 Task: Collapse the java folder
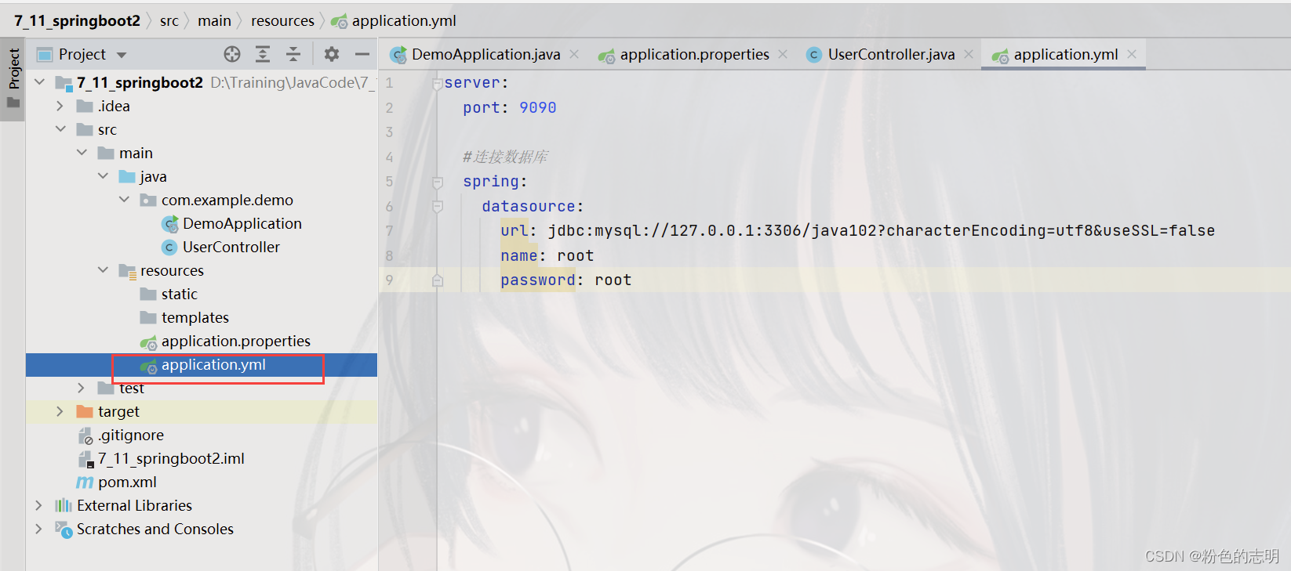click(x=103, y=175)
